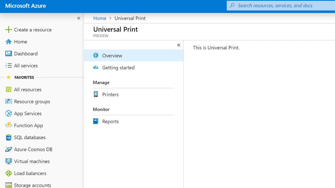Viewport: 335px width, 188px height.
Task: Click the Storage accounts icon
Action: tap(8, 185)
